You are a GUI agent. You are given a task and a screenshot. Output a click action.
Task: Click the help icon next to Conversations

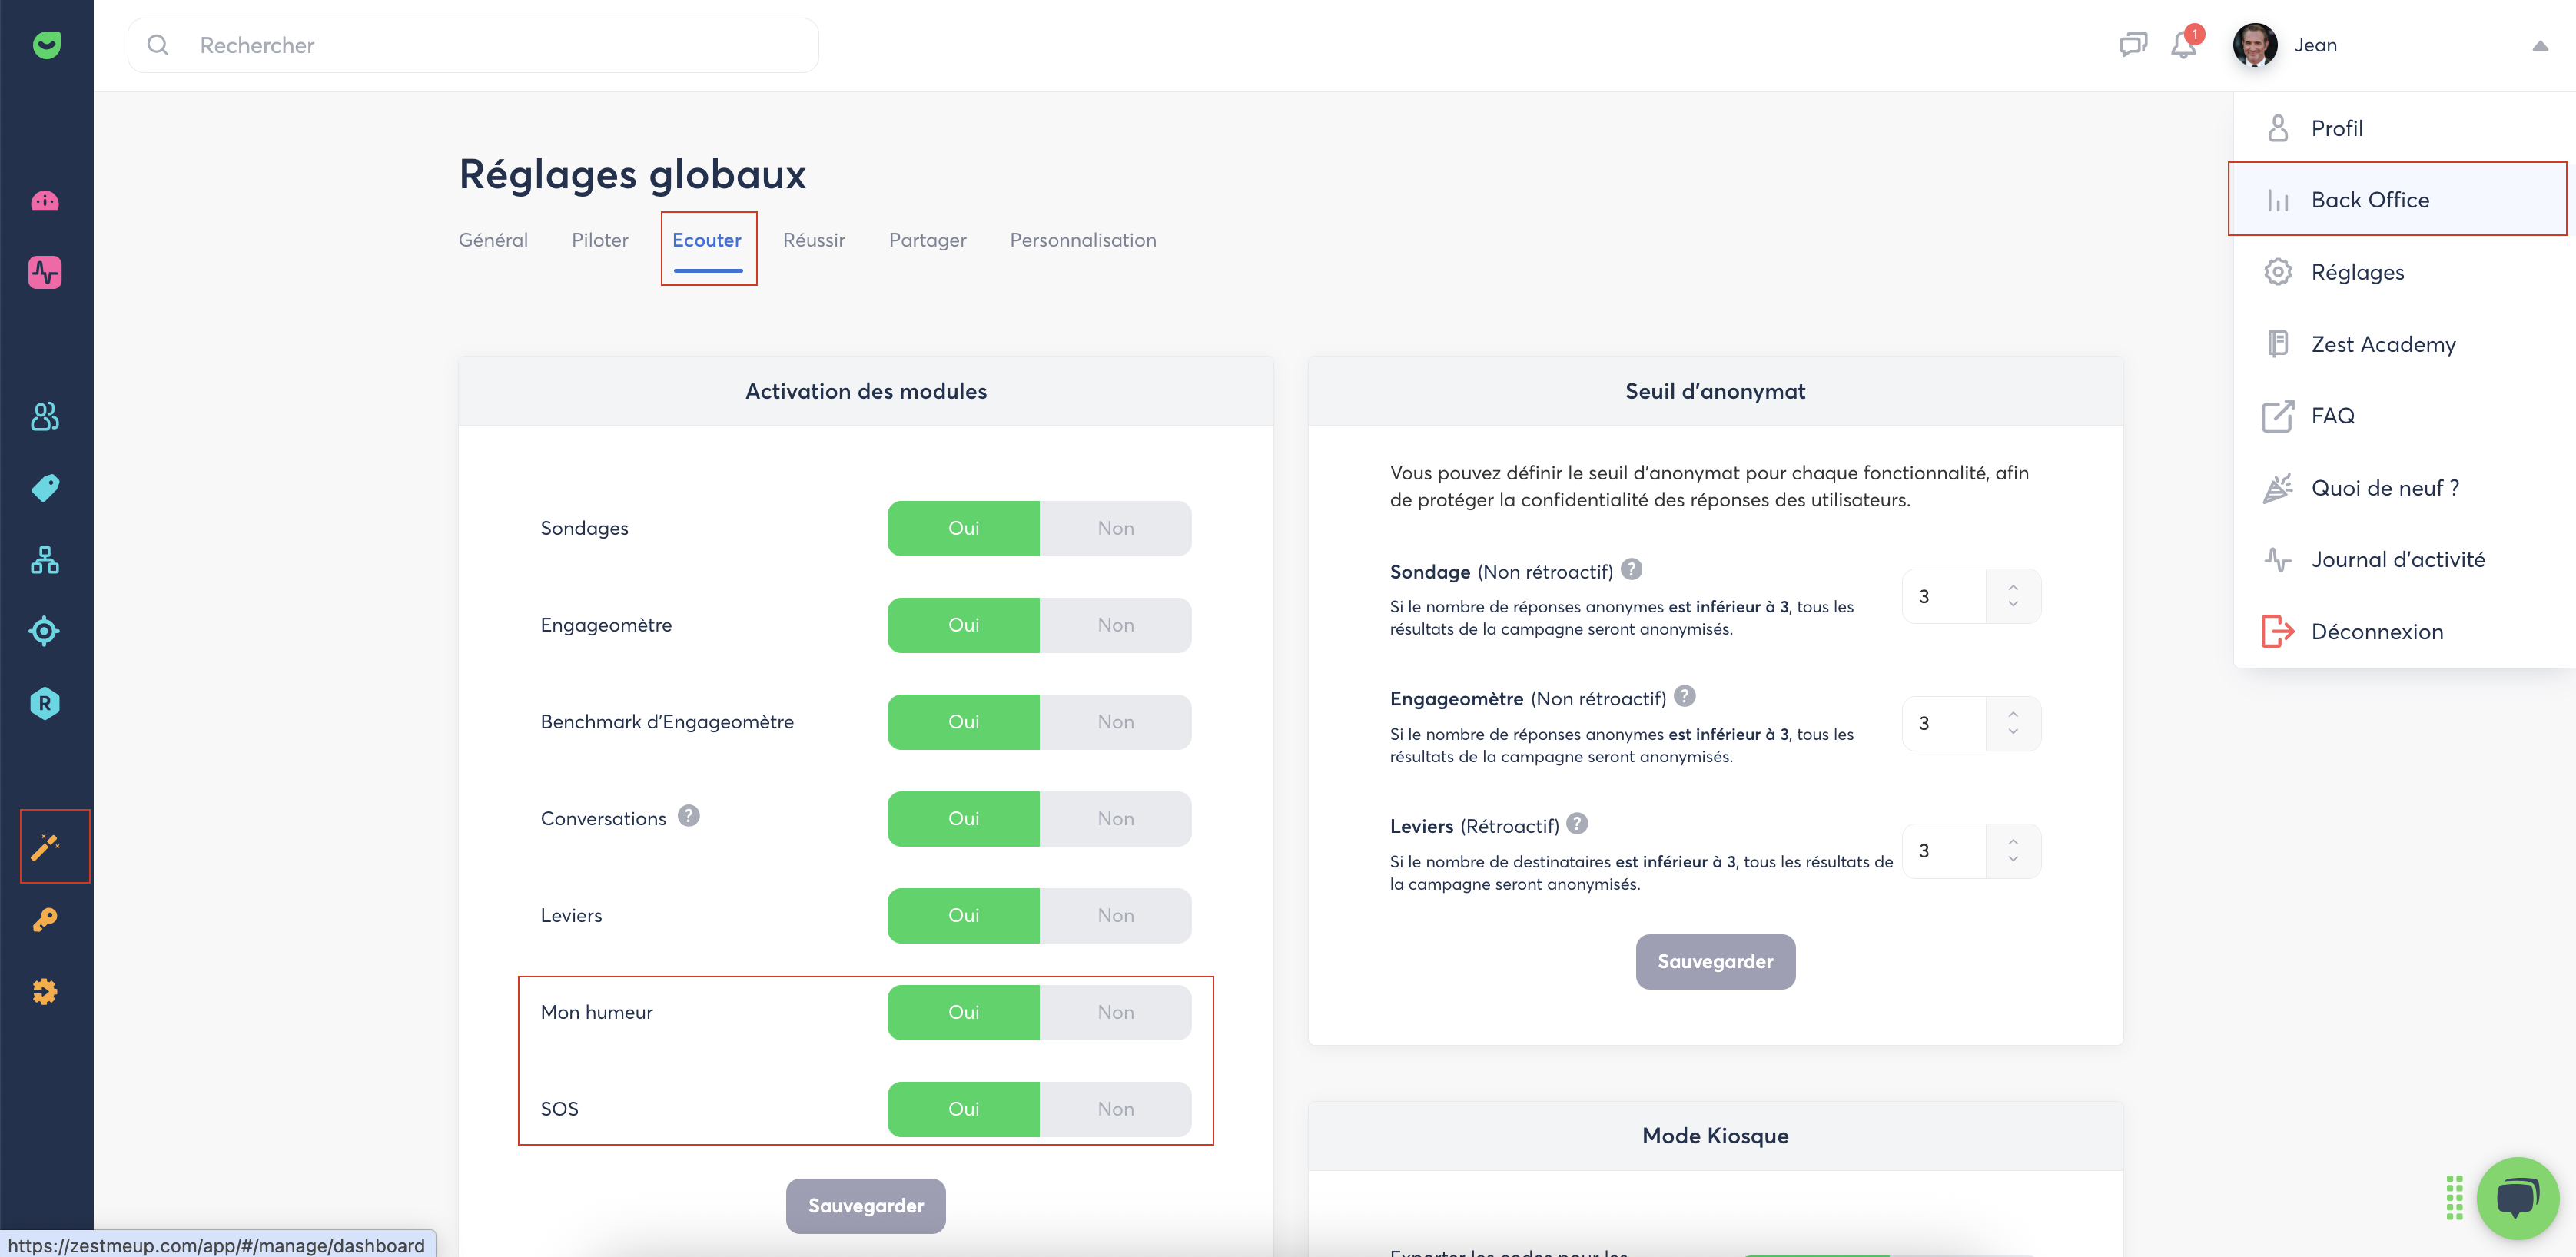pyautogui.click(x=688, y=816)
